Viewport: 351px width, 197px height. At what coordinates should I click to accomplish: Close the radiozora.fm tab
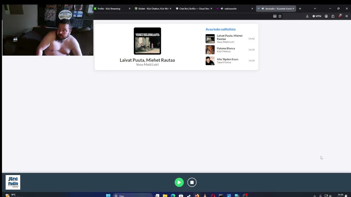(252, 9)
